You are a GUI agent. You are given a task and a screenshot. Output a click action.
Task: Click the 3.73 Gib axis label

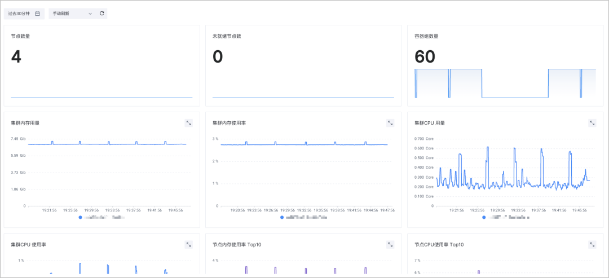point(18,172)
